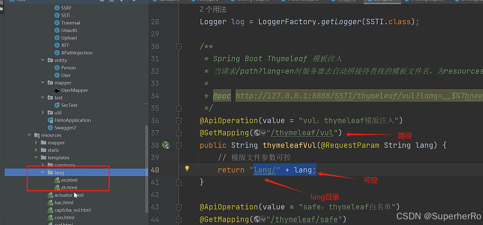Click the @ApiOperation annotation at line 36
483x225 pixels.
coord(229,120)
